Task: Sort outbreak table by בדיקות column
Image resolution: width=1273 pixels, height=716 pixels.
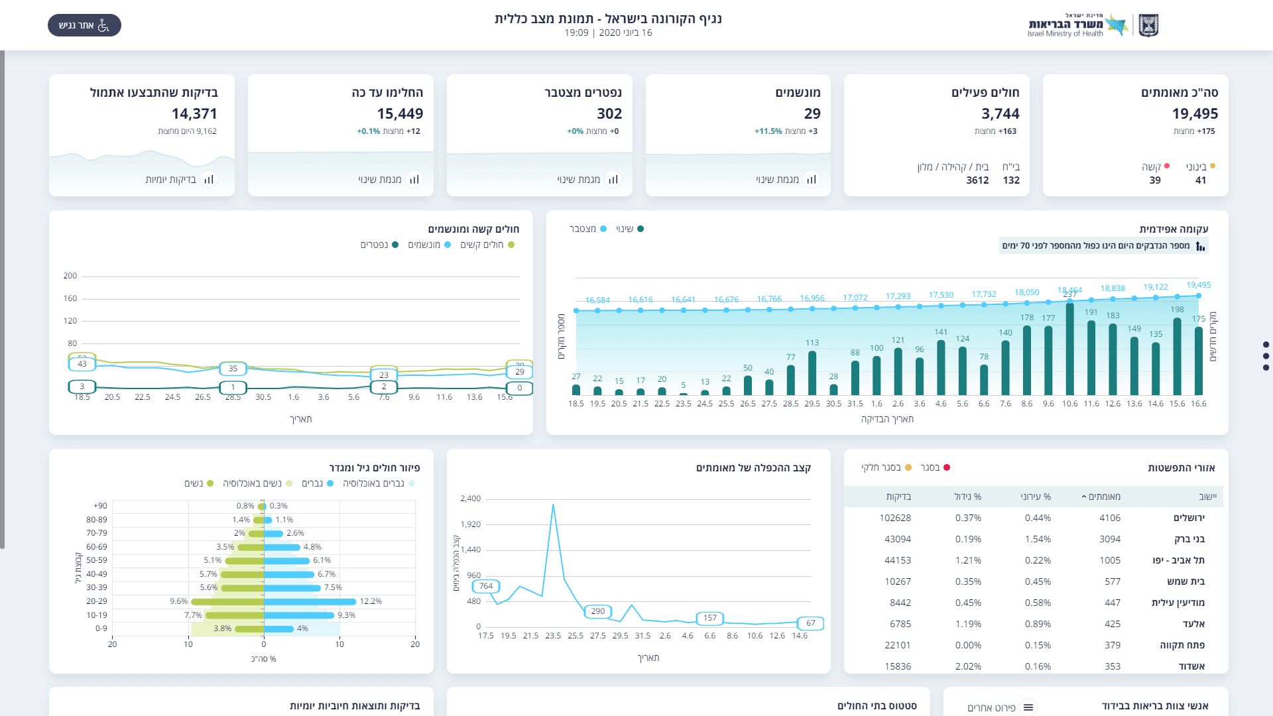Action: (x=898, y=497)
